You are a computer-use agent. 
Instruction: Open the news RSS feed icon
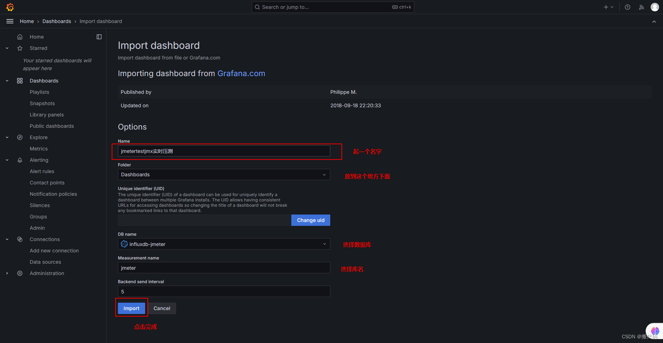tap(641, 7)
